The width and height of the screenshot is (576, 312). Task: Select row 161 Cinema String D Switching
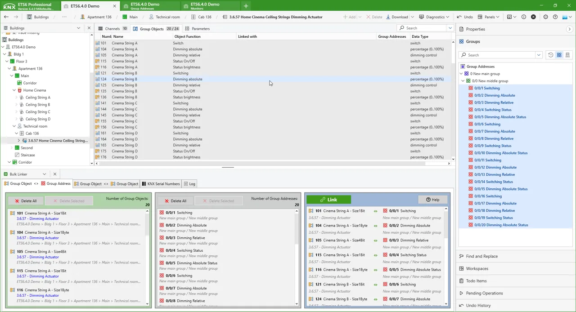[272, 133]
